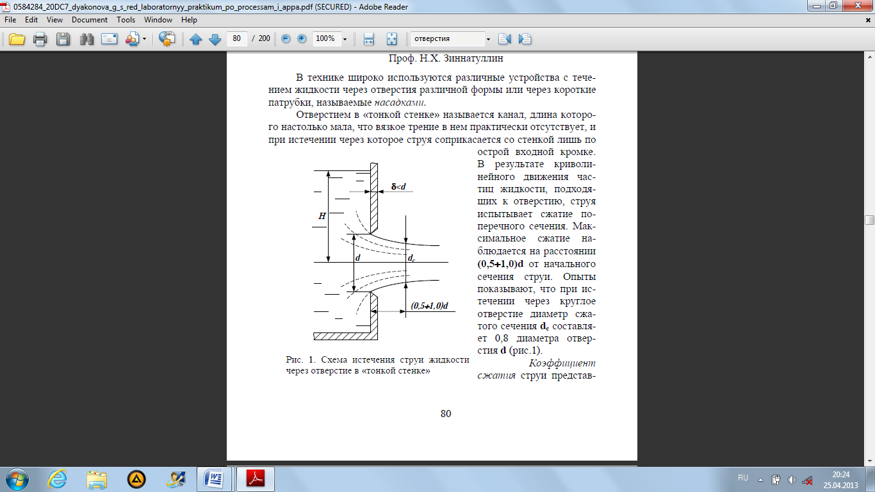
Task: Click the page number field showing 80
Action: coord(238,38)
